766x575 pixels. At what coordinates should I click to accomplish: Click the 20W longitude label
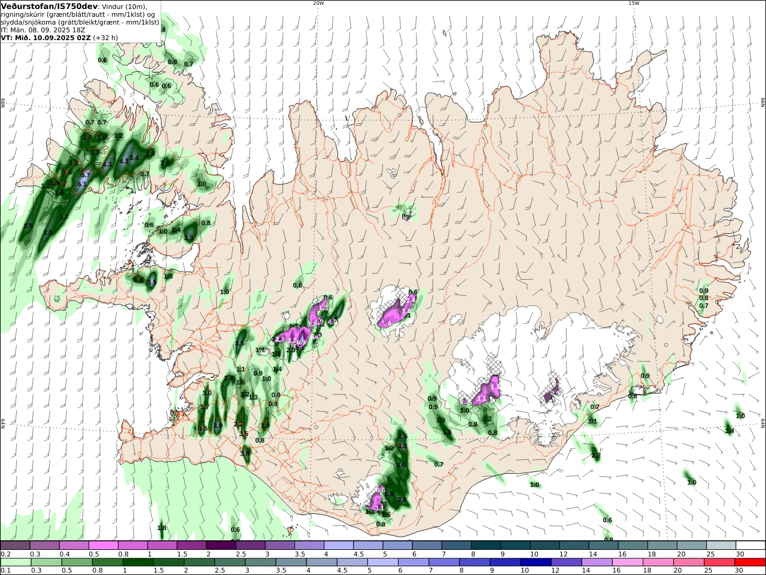click(318, 3)
